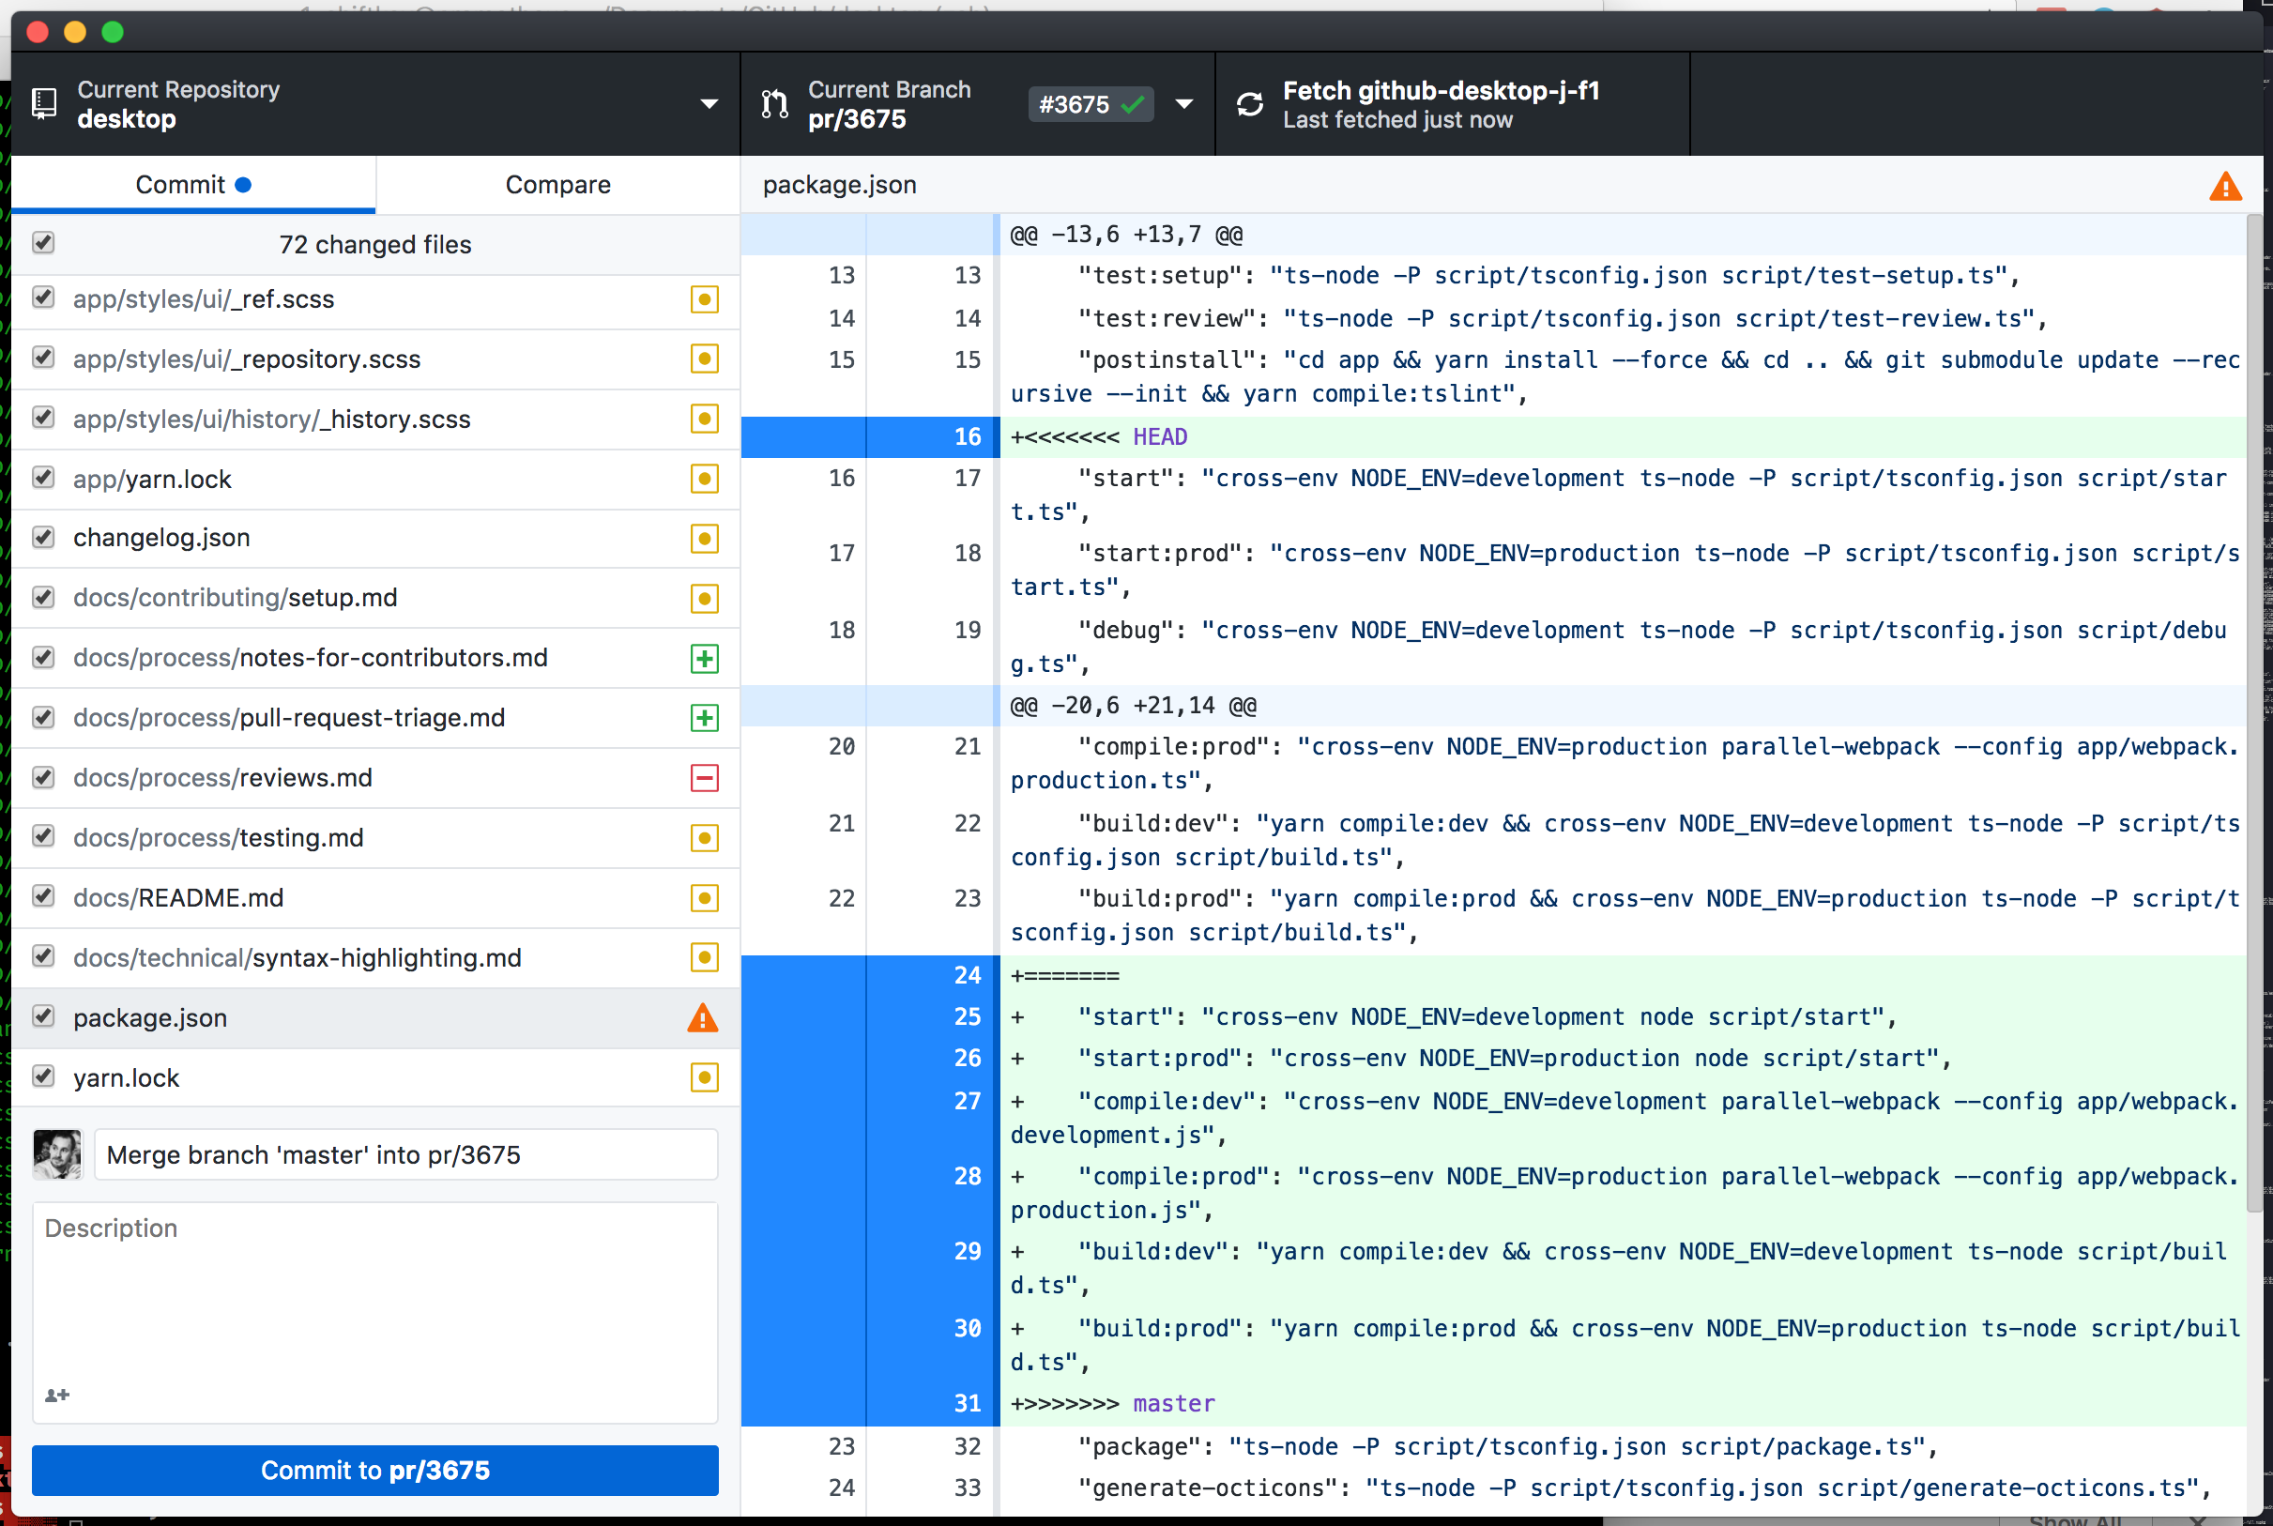Click the modified icon for _history.scss

705,419
